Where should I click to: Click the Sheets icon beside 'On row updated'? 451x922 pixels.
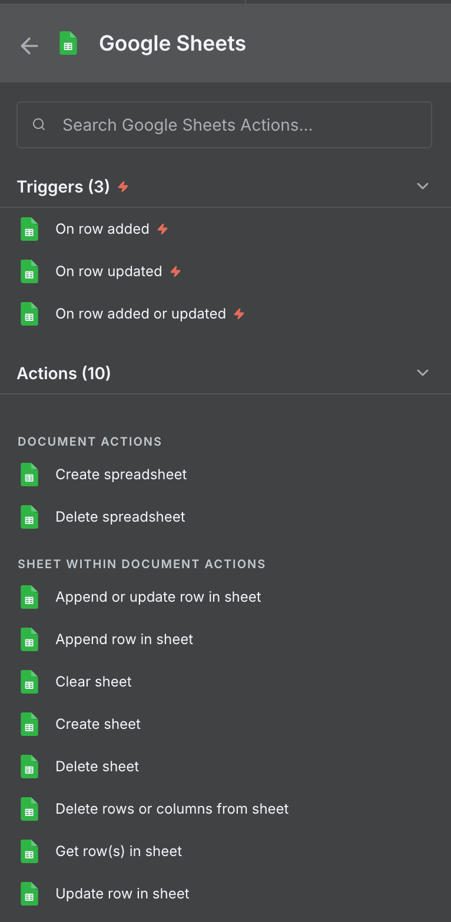click(29, 271)
